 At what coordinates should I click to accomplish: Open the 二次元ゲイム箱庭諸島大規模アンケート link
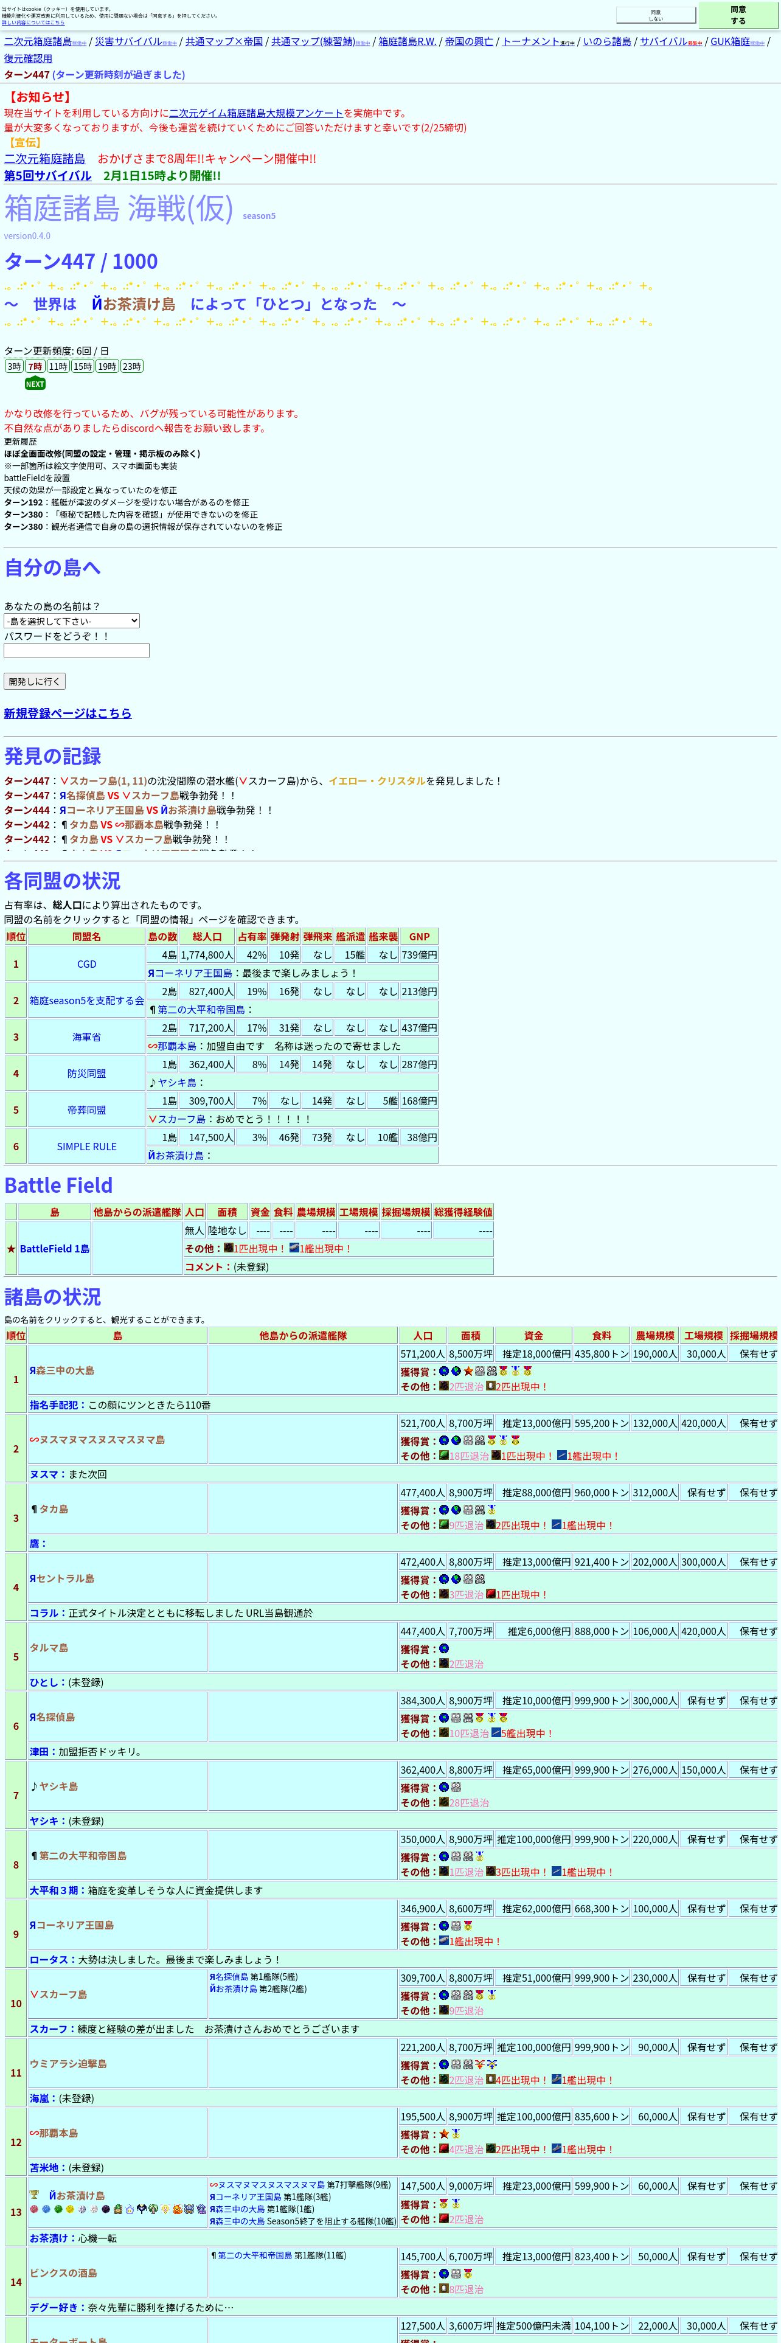pyautogui.click(x=257, y=114)
